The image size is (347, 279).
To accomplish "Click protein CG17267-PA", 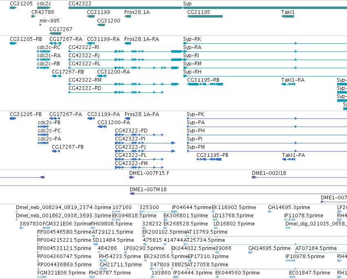I will click(x=66, y=114).
